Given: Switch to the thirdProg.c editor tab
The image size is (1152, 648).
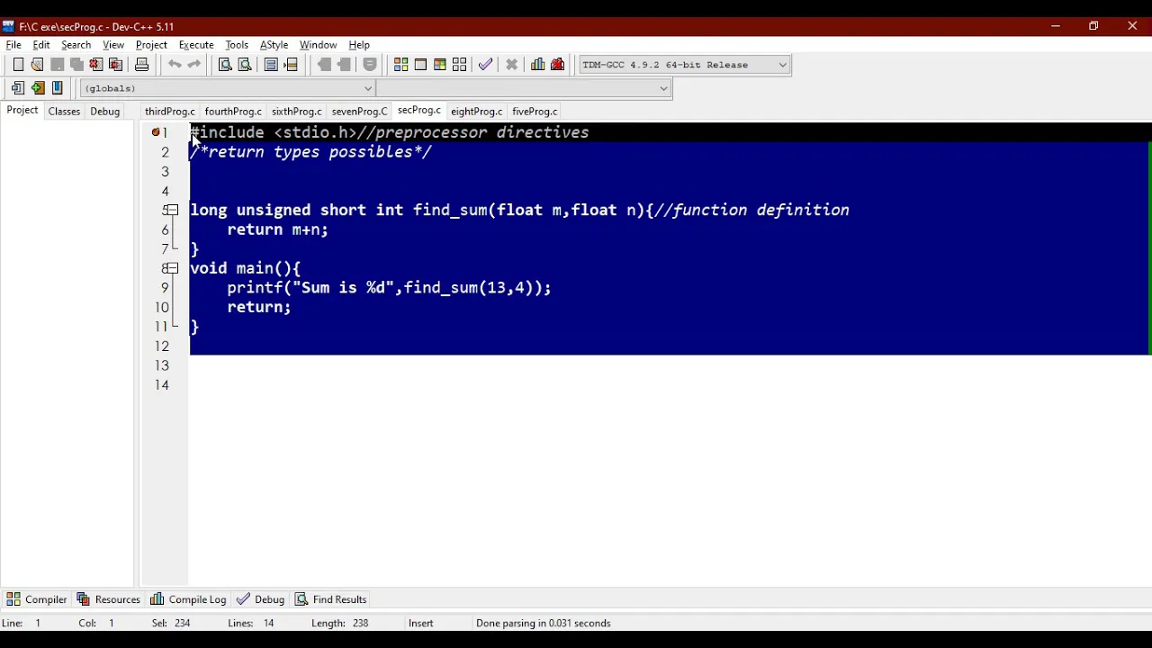Looking at the screenshot, I should pyautogui.click(x=169, y=112).
